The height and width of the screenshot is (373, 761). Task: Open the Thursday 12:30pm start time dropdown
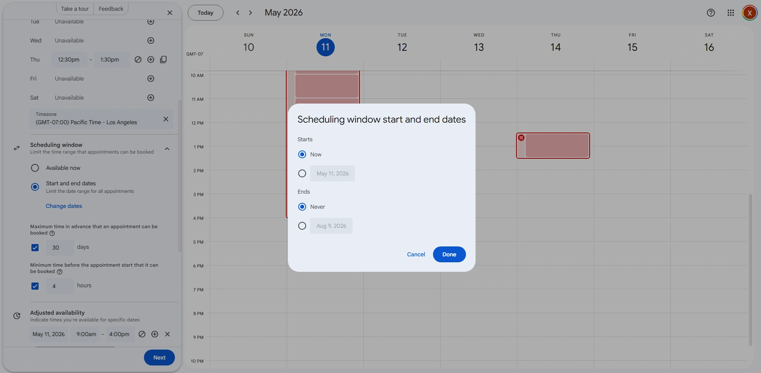coord(69,60)
